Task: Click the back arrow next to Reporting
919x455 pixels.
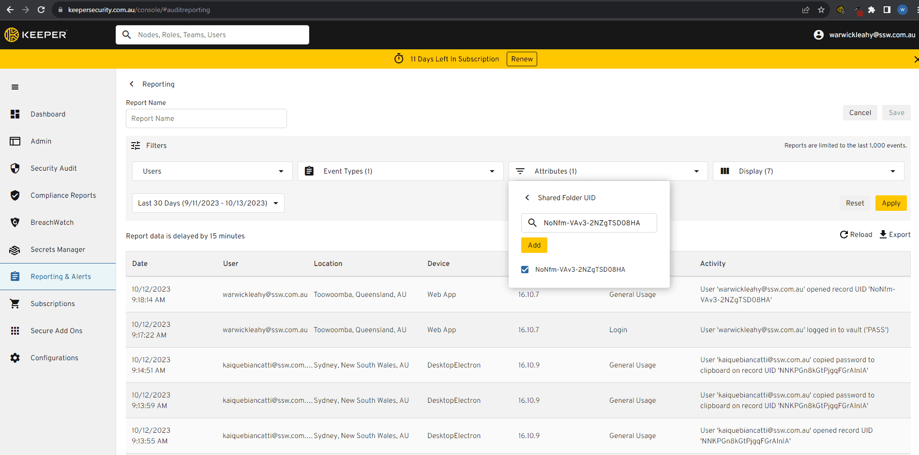Action: click(132, 84)
